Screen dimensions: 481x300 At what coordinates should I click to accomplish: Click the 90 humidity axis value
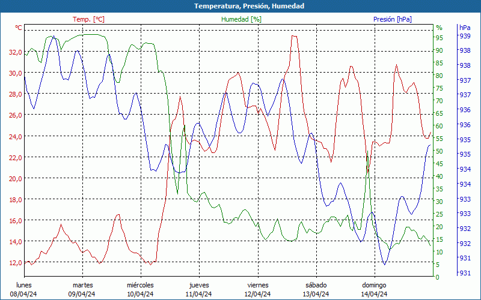(x=440, y=50)
